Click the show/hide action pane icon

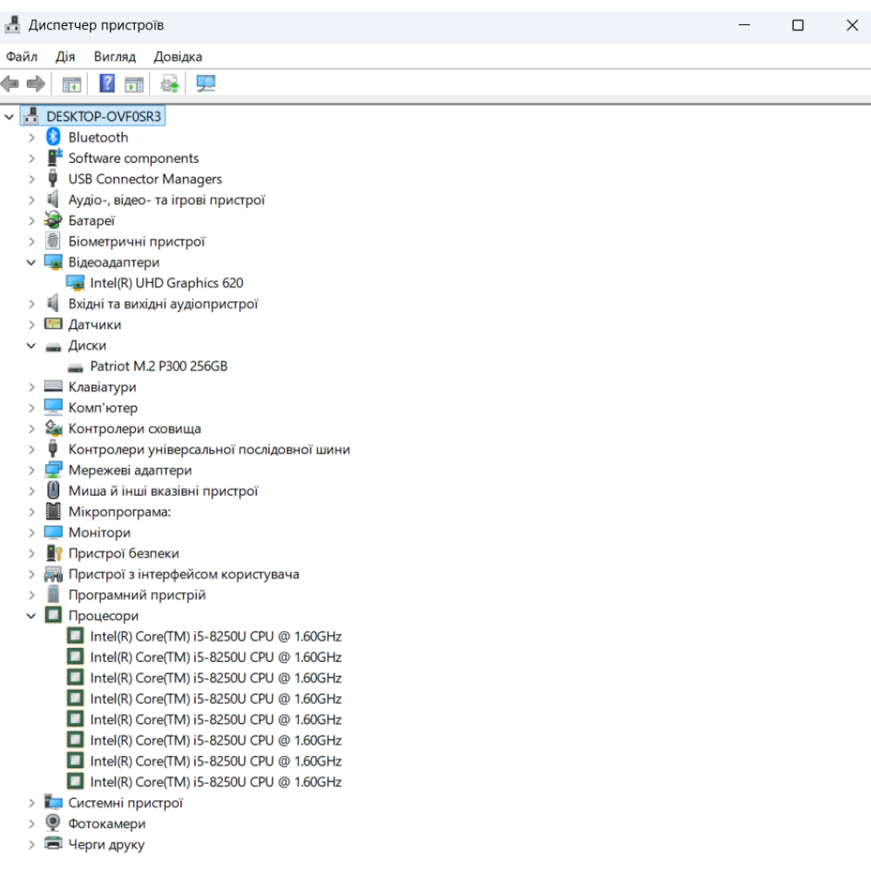(134, 84)
